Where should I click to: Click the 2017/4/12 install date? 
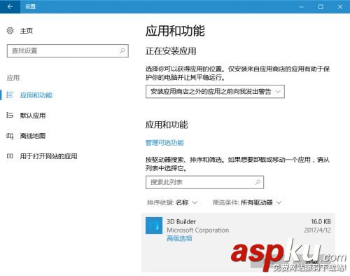(317, 230)
